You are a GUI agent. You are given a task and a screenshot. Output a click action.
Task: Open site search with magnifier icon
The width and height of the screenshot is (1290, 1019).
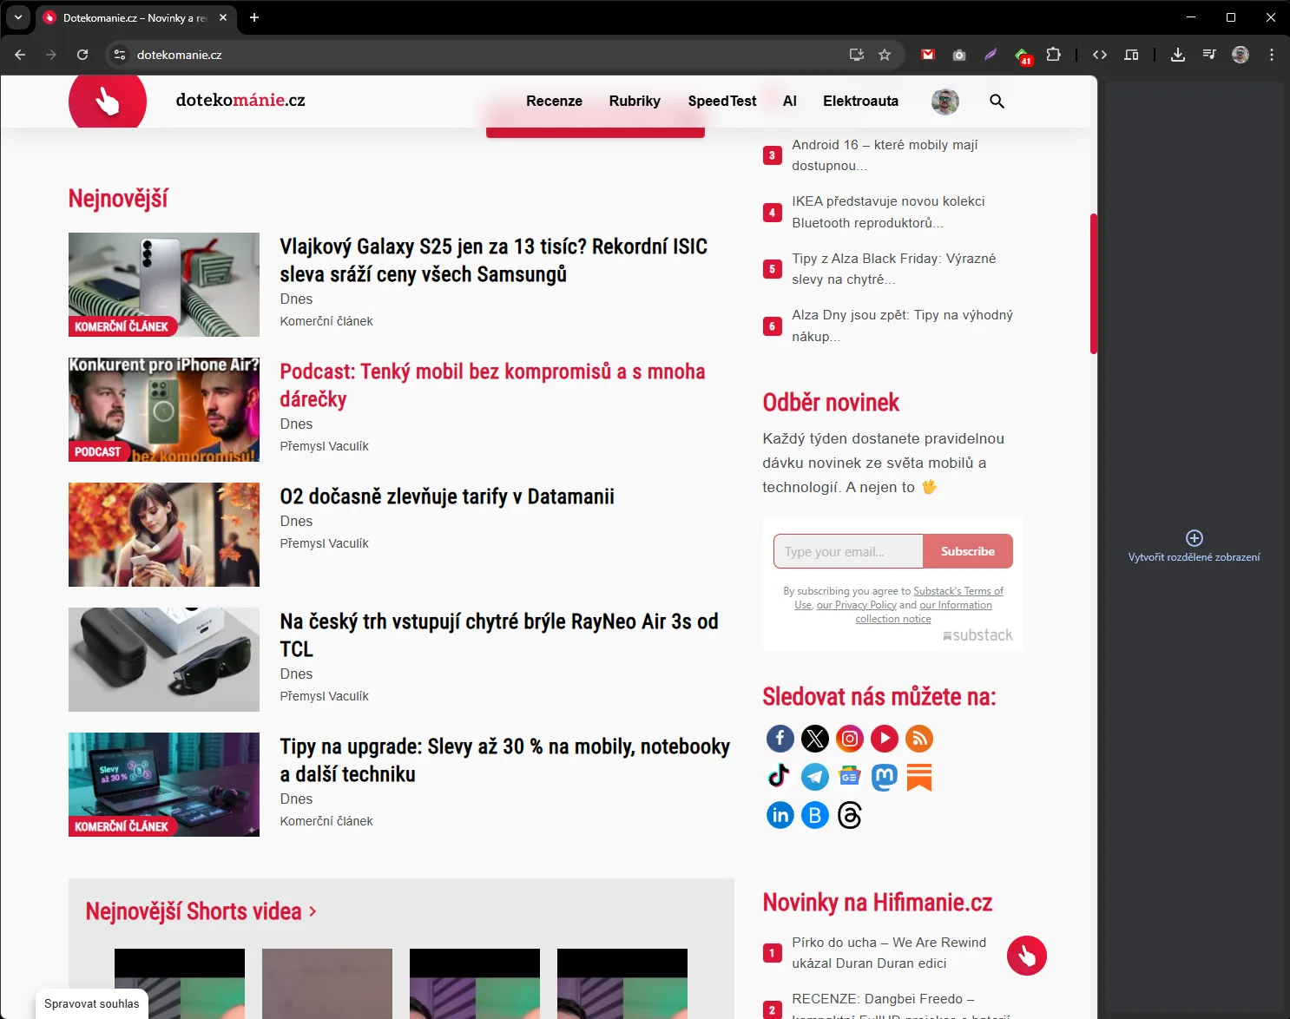click(x=997, y=102)
